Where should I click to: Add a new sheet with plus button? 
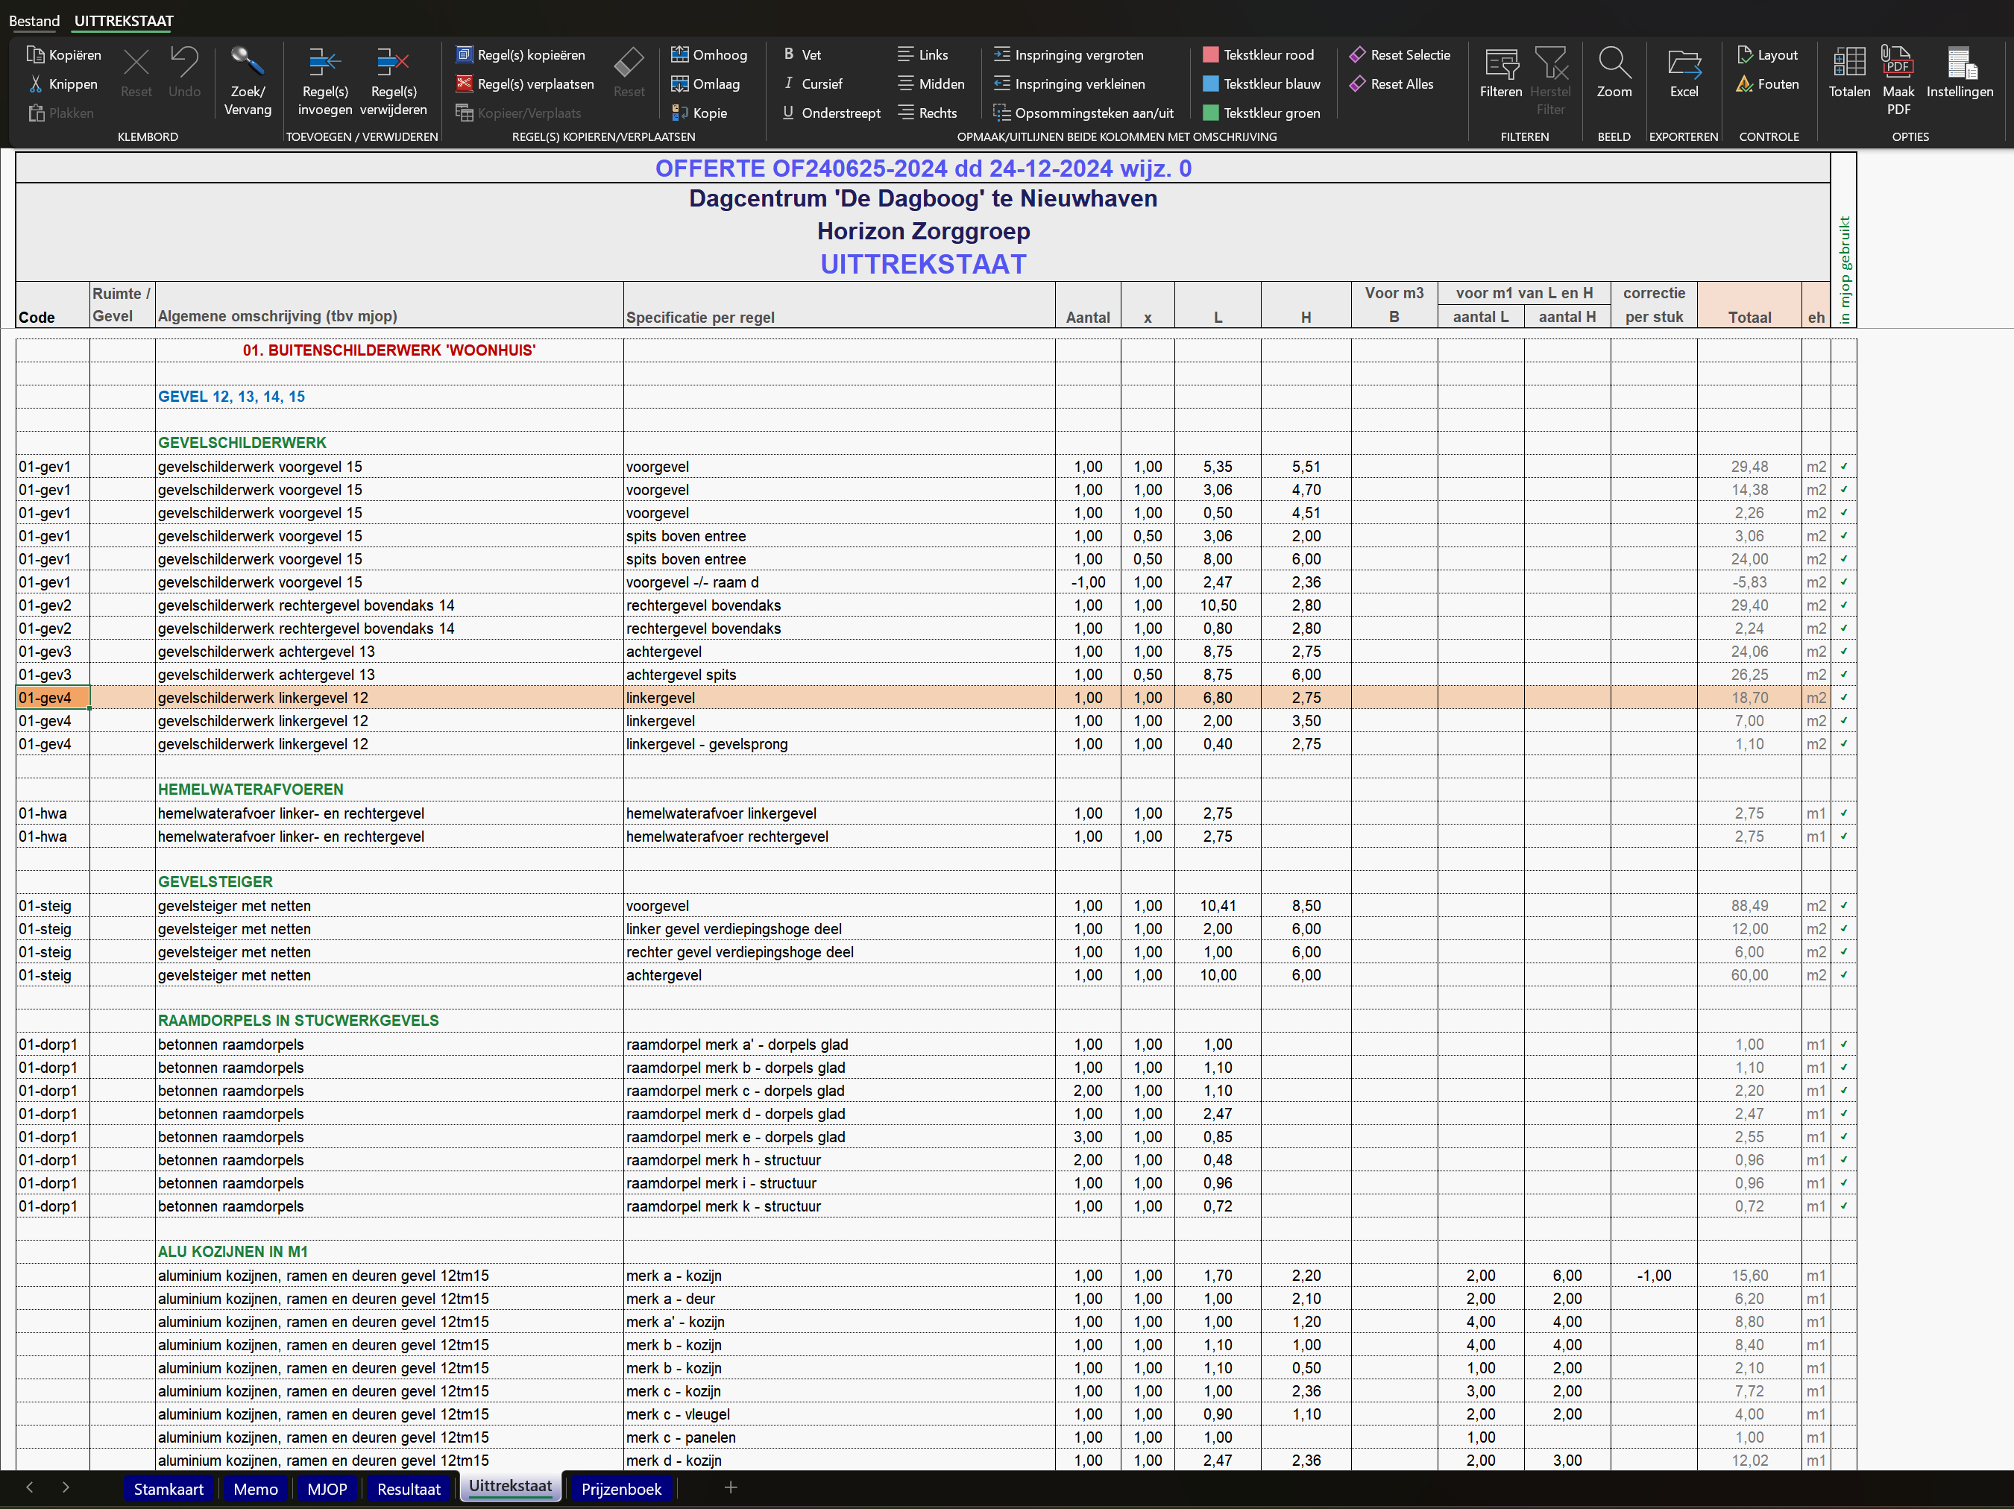(x=730, y=1487)
